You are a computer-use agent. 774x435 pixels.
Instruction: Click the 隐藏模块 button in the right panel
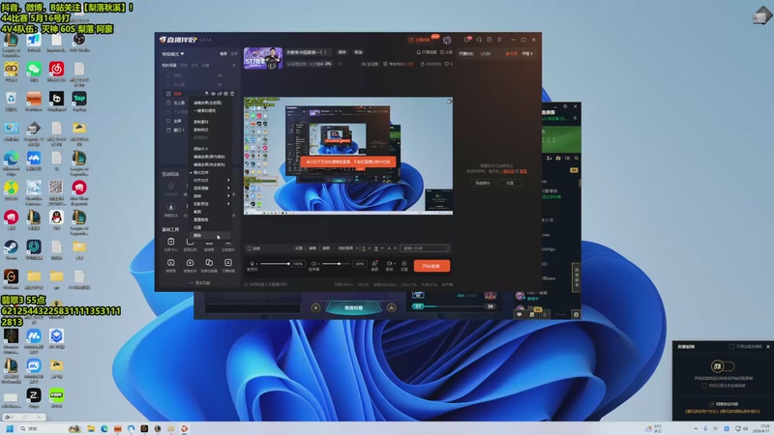[483, 183]
